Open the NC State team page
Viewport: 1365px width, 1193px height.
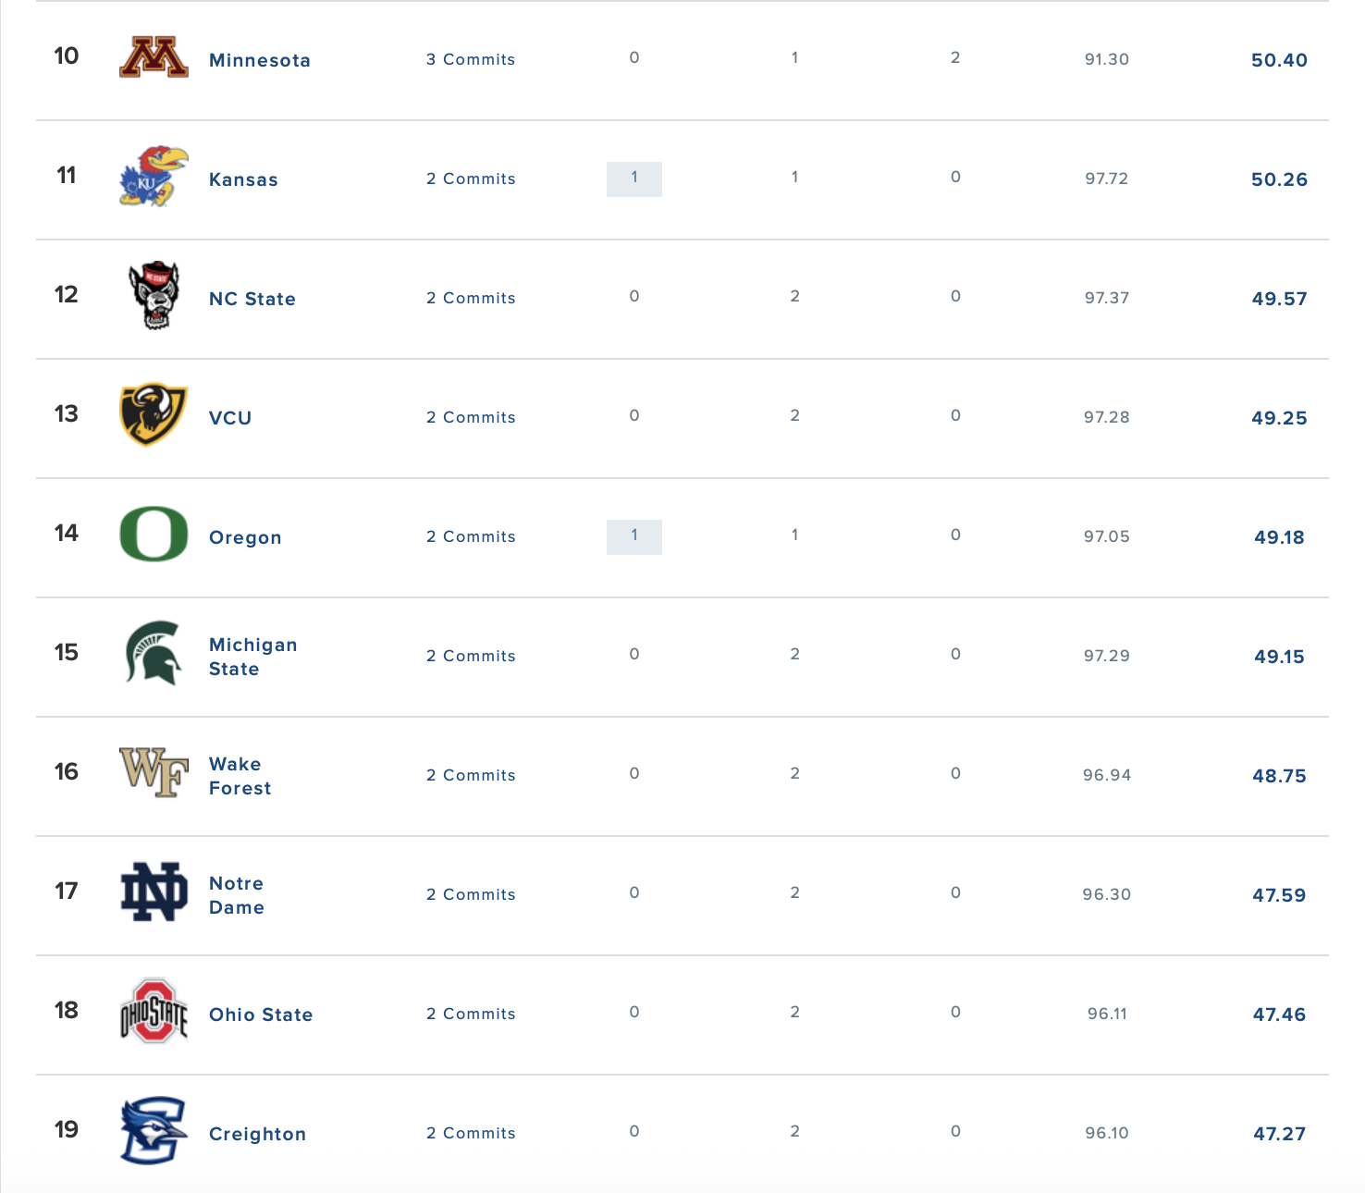(252, 298)
